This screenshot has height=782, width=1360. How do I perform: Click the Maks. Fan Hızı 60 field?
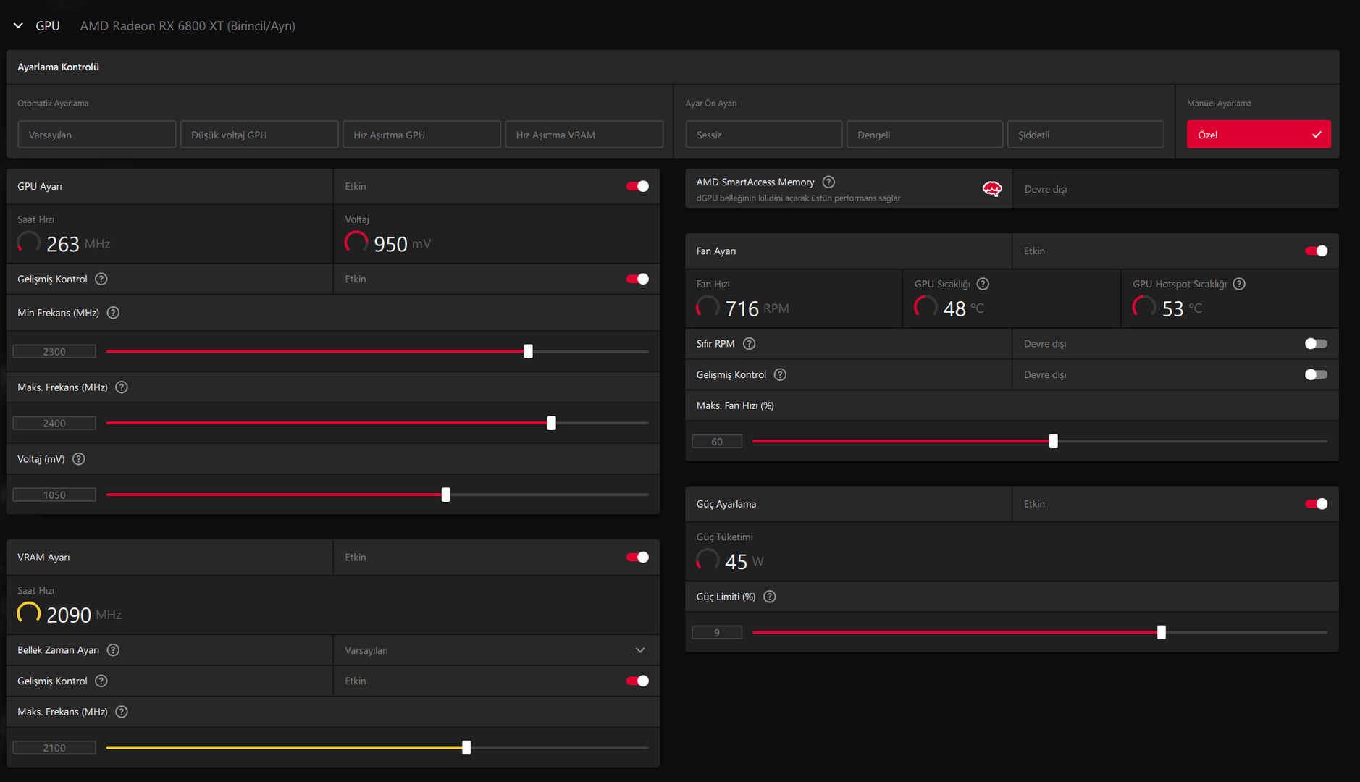tap(717, 441)
